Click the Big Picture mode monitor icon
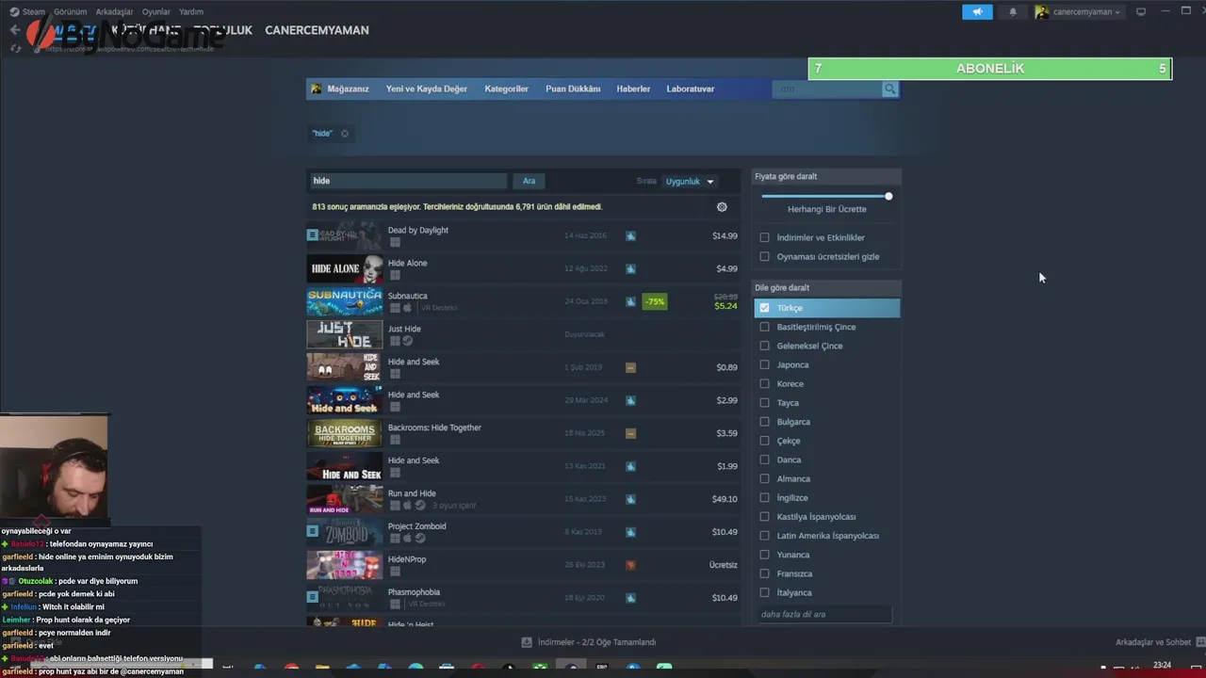The width and height of the screenshot is (1206, 678). point(1141,12)
